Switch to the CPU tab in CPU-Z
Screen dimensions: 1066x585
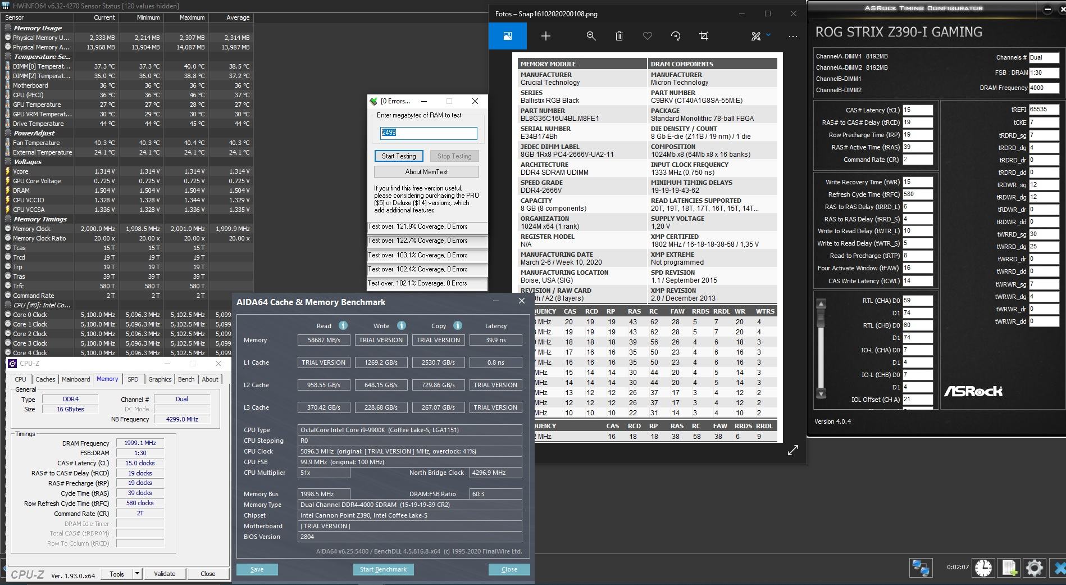click(x=21, y=379)
